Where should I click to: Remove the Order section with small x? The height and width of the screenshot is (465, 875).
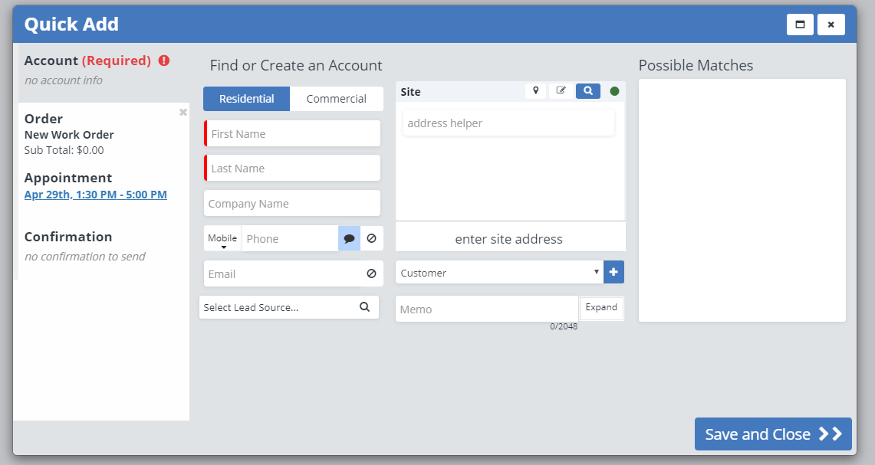(183, 112)
